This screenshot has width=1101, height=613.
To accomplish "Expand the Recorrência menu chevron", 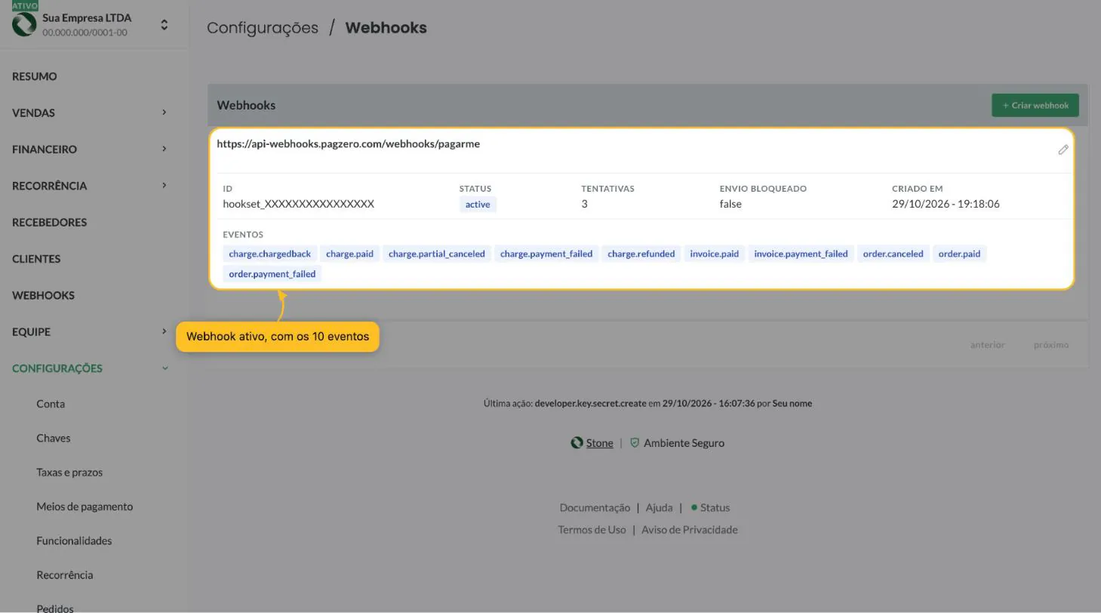I will pos(164,185).
